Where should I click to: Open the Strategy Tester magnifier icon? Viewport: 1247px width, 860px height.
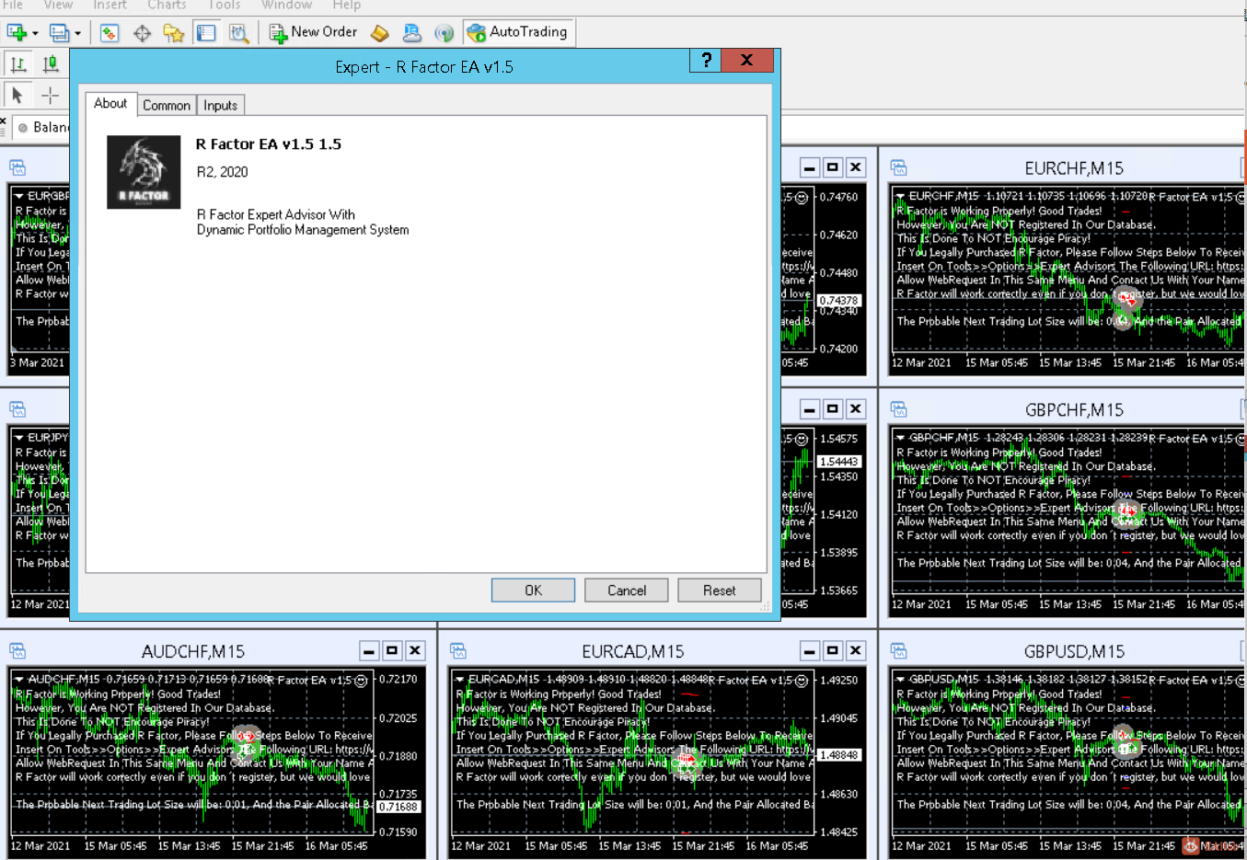point(238,33)
